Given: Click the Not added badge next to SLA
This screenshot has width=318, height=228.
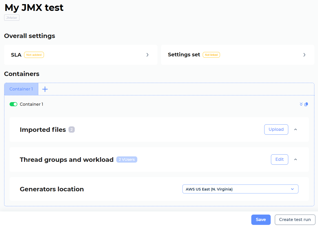Looking at the screenshot, I should click(34, 55).
